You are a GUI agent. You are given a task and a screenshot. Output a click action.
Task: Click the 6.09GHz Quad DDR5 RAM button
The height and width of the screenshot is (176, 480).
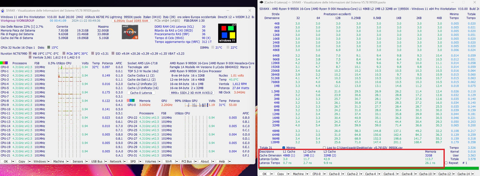pos(131,21)
